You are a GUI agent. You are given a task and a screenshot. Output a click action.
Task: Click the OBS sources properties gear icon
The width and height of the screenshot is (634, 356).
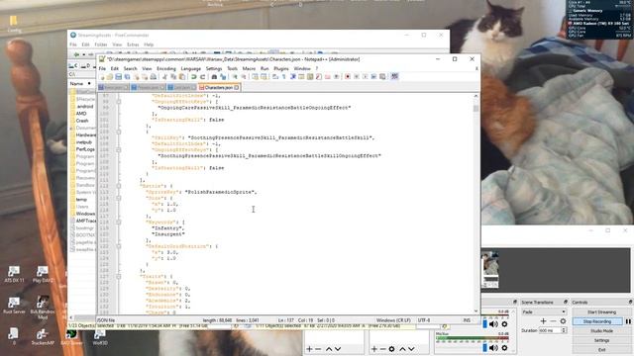(x=391, y=349)
